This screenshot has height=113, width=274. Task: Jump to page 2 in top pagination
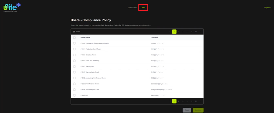(x=179, y=32)
